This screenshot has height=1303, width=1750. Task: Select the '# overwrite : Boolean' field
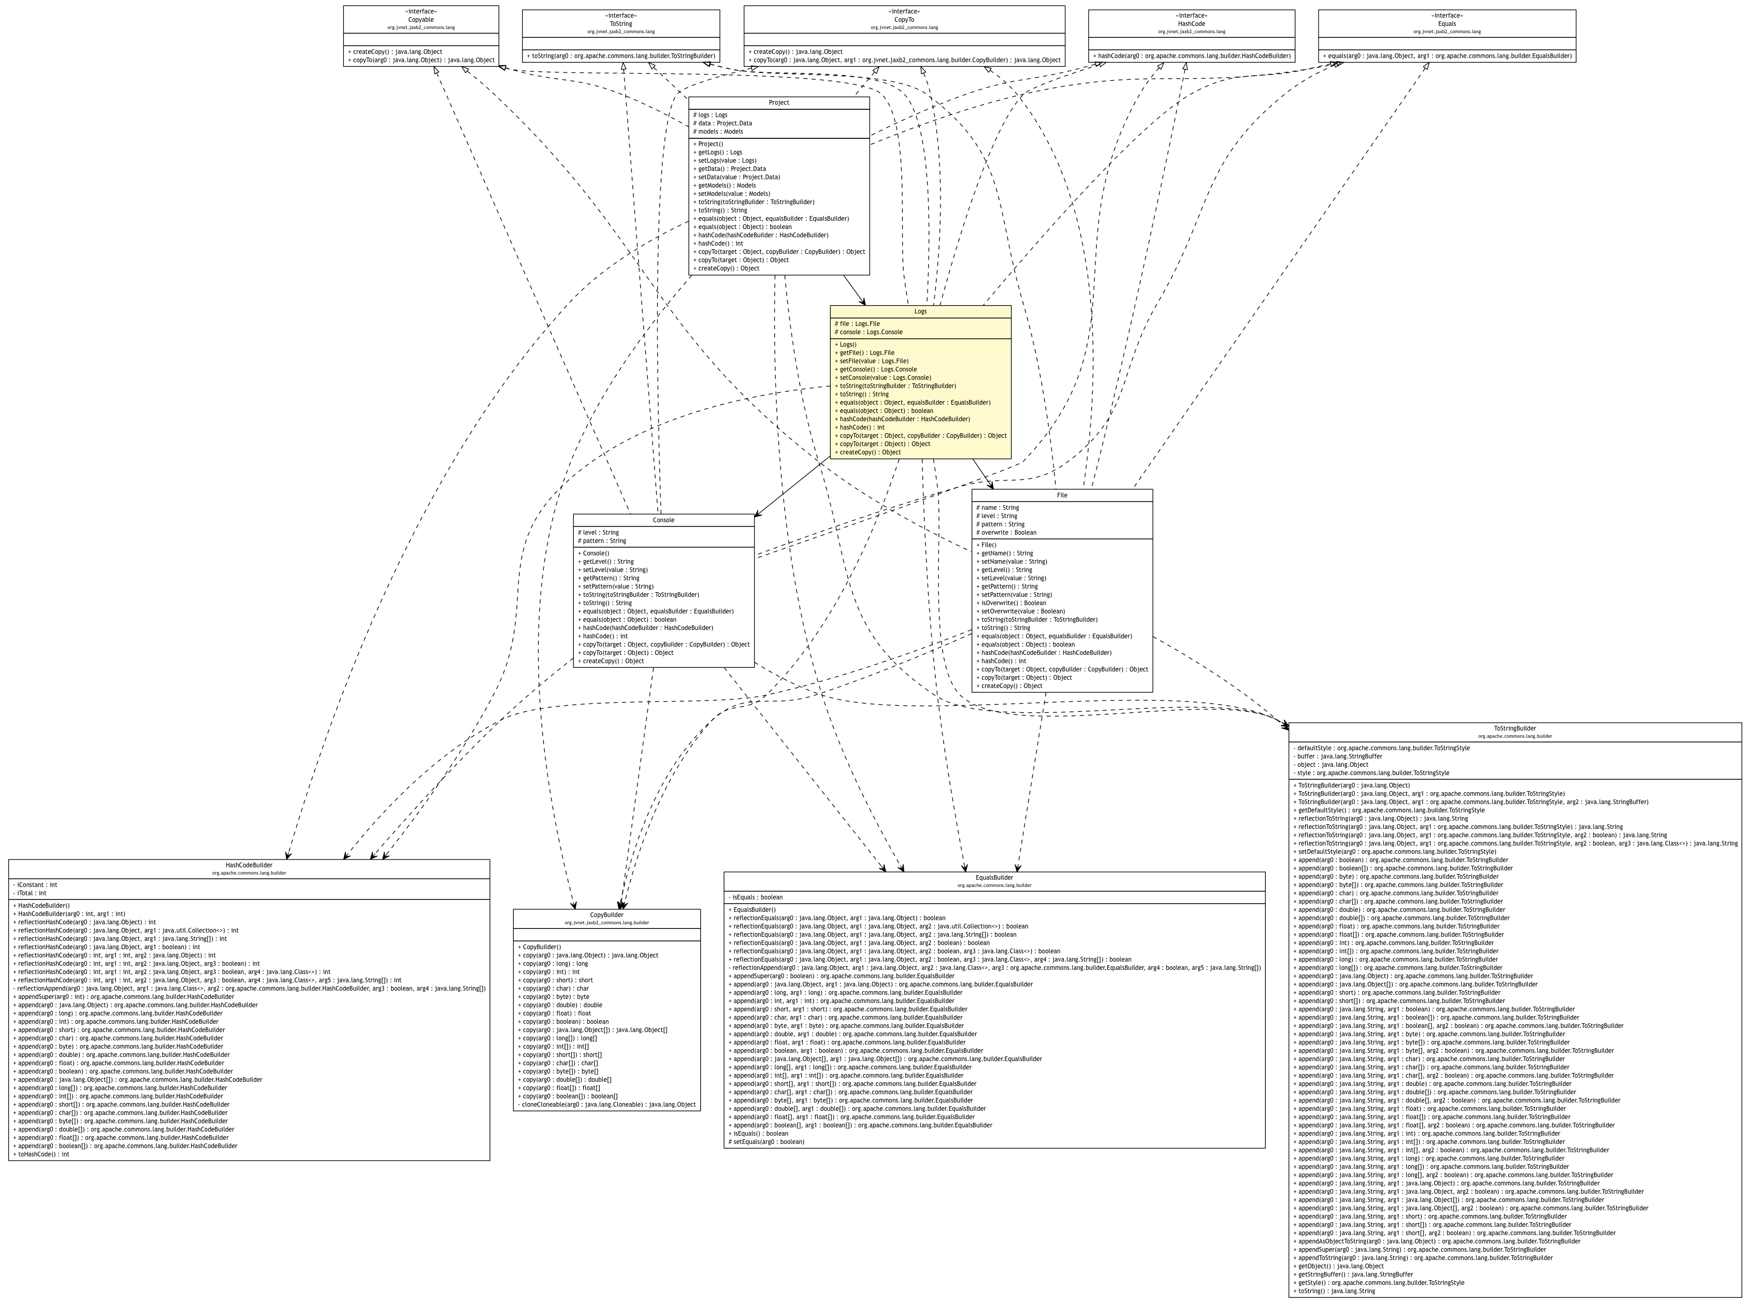1007,533
